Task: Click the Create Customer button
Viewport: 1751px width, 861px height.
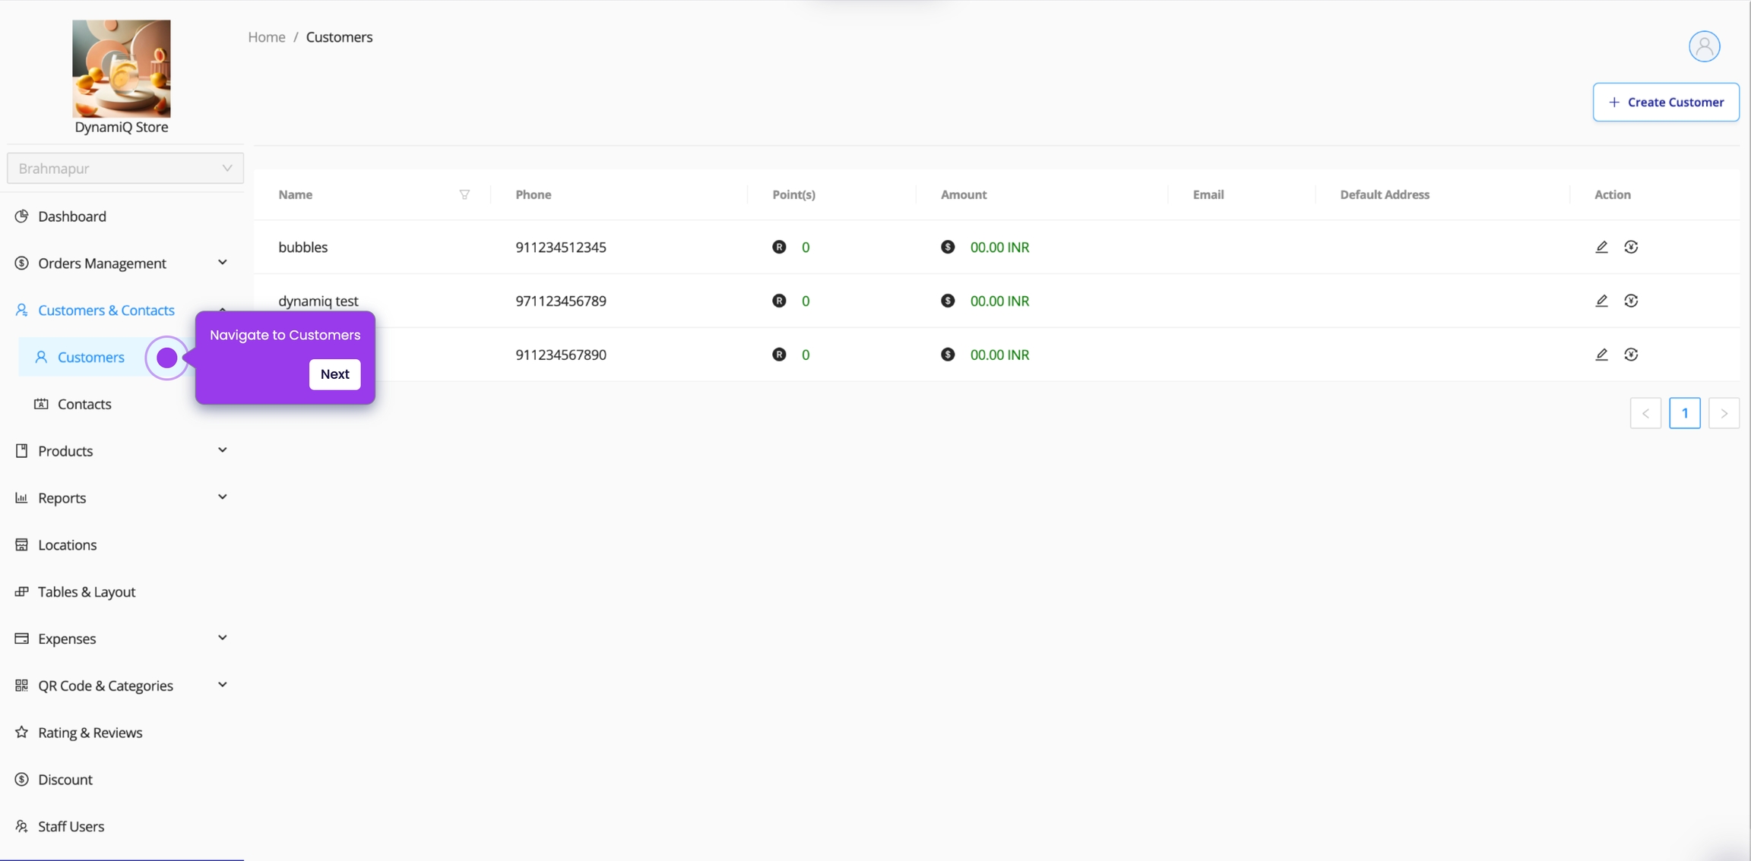Action: coord(1665,102)
